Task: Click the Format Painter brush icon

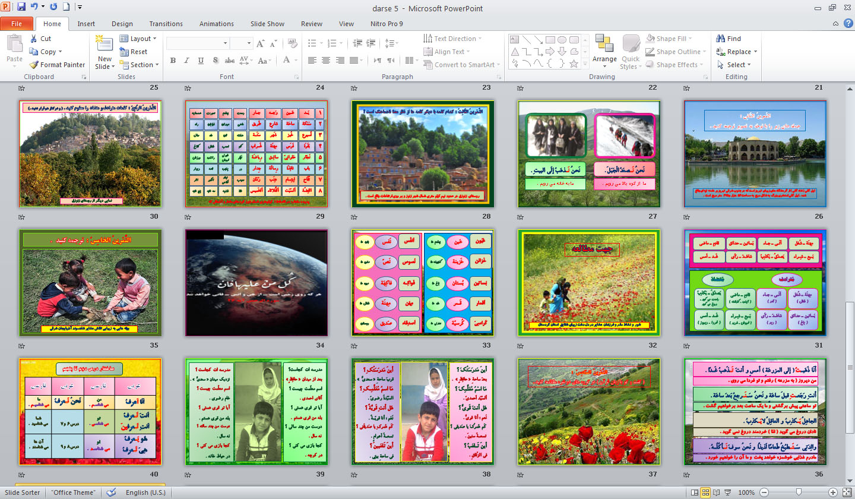Action: pyautogui.click(x=34, y=65)
